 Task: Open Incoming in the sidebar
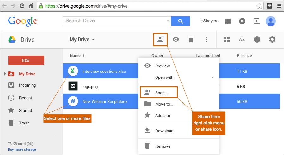click(x=27, y=85)
